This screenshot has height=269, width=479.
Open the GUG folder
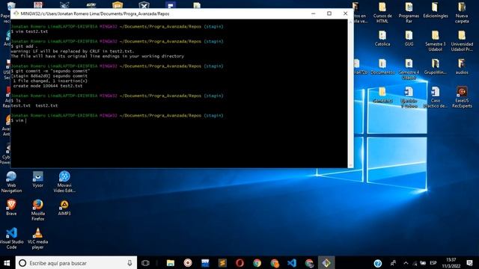point(409,38)
